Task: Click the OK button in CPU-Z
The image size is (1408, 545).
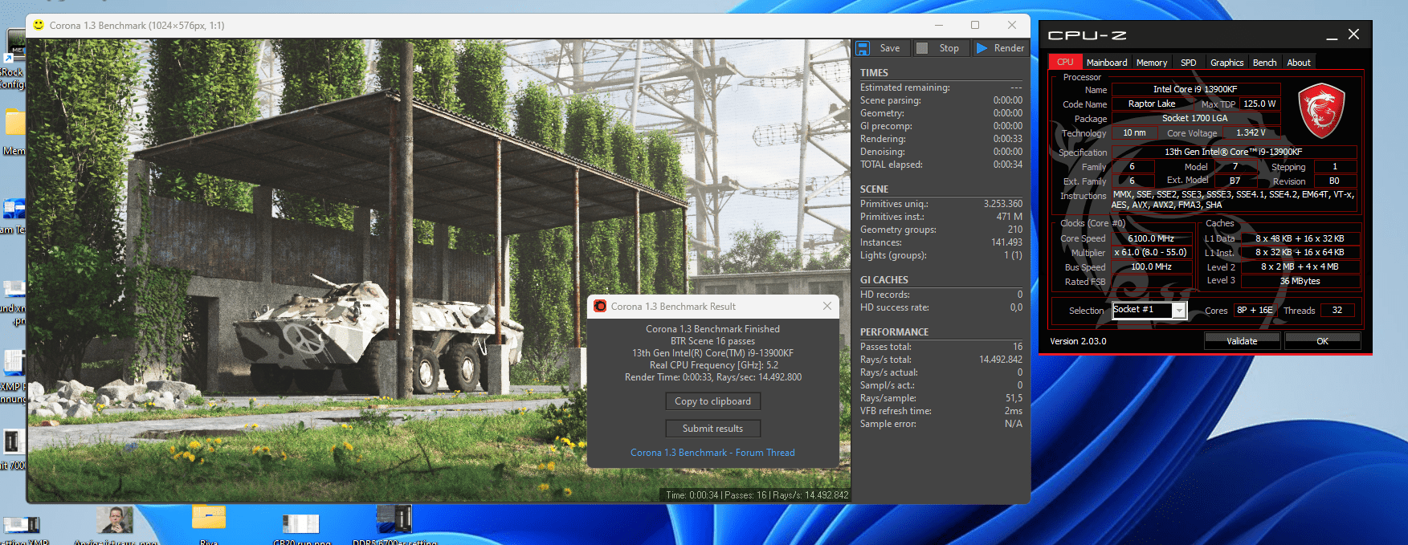Action: [1322, 341]
